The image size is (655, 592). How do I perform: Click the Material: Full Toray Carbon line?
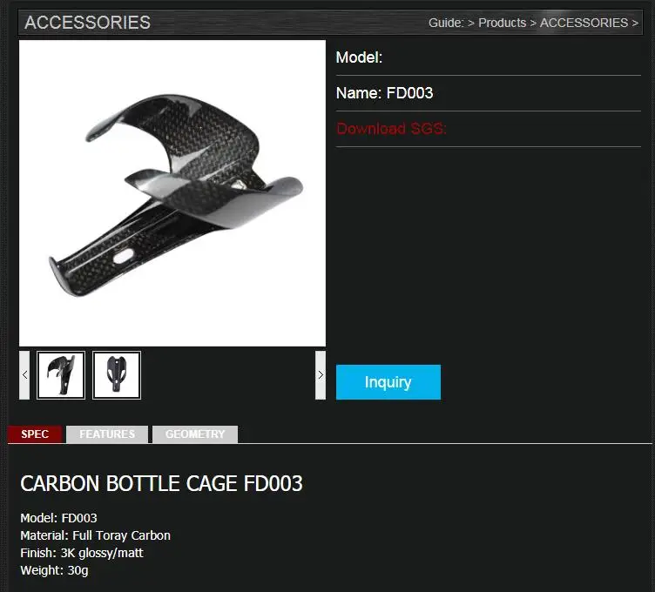[95, 535]
